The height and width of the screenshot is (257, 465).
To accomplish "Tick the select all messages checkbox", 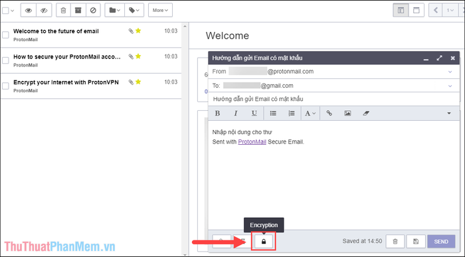I will point(5,11).
